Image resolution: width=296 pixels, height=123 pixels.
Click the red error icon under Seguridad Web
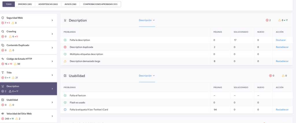(3, 23)
